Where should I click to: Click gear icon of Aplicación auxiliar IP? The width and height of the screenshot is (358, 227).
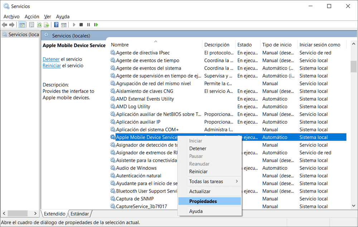tap(113, 122)
